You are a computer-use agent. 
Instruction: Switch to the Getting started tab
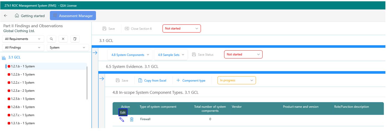click(x=30, y=16)
